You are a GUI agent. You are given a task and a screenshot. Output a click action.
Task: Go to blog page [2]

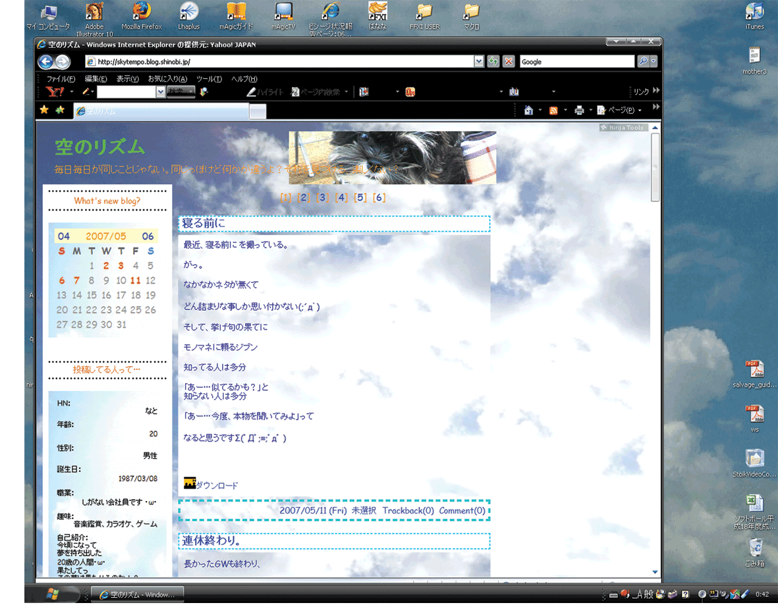(303, 198)
